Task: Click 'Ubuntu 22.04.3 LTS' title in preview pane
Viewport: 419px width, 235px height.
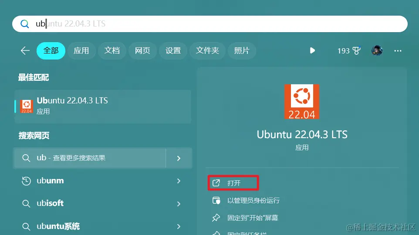Action: [x=302, y=135]
